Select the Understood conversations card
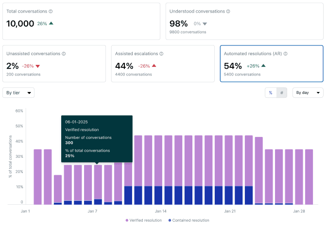The width and height of the screenshot is (327, 228). click(x=244, y=21)
